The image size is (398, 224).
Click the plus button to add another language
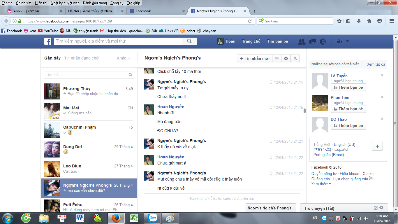tap(377, 146)
